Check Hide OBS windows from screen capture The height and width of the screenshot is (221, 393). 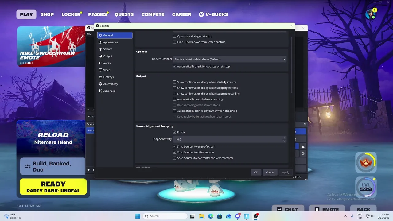click(x=175, y=42)
